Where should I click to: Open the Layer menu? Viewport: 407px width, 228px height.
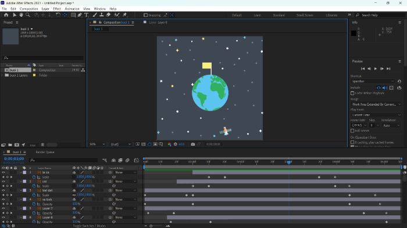pos(45,9)
